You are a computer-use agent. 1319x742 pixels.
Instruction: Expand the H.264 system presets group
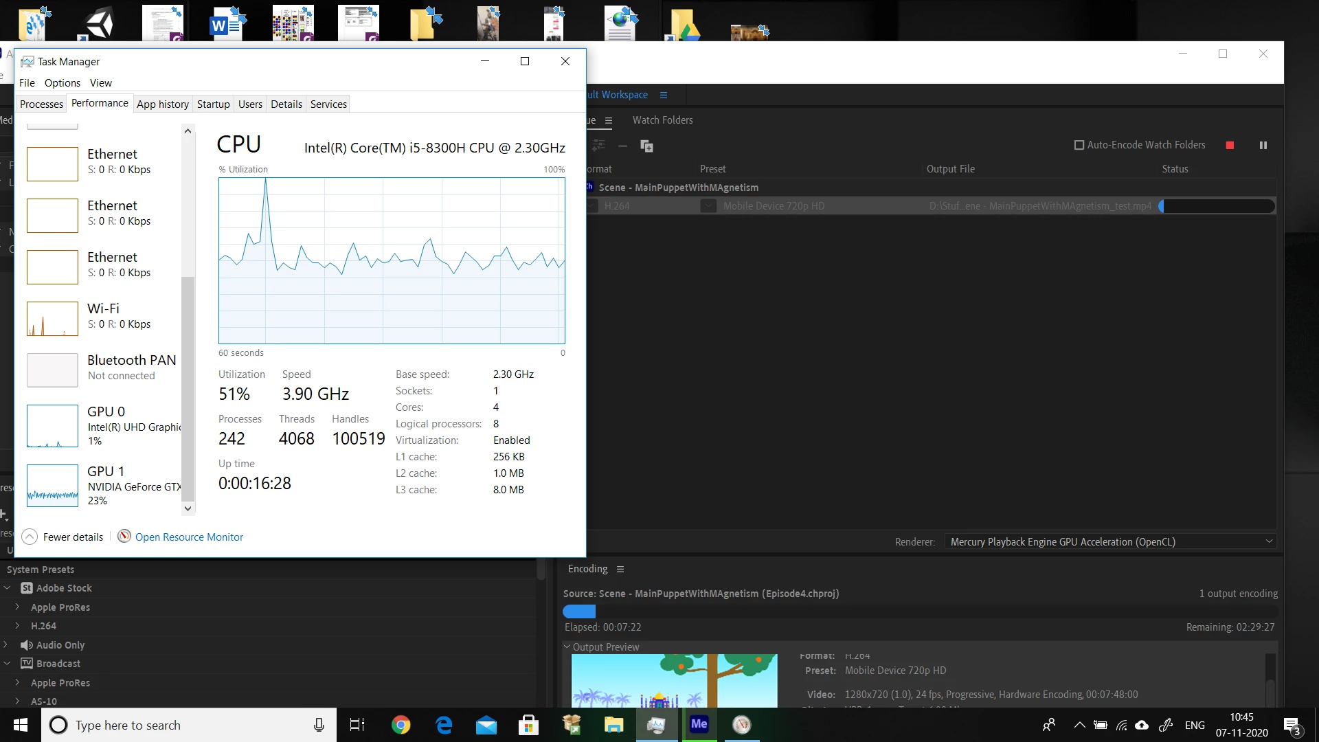click(17, 626)
